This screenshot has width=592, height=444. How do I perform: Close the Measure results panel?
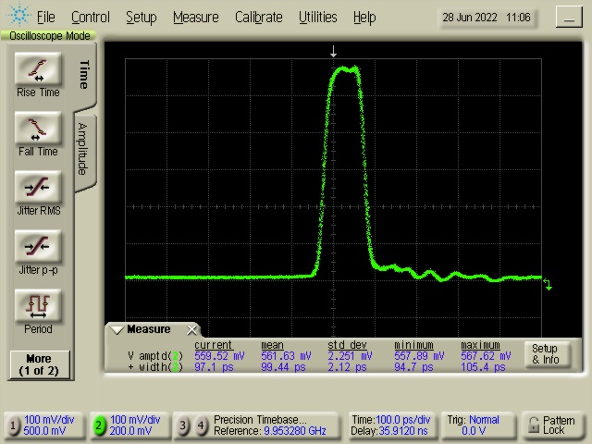pos(192,330)
